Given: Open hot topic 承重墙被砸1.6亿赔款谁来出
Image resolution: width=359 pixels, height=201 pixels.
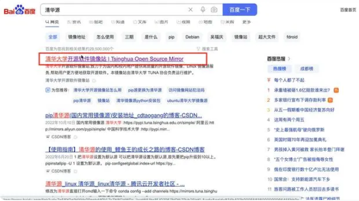Looking at the screenshot, I should click(302, 90).
